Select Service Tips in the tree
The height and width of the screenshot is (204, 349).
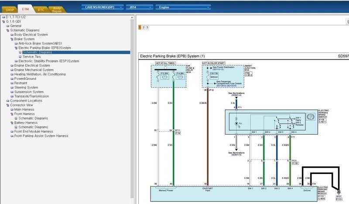click(x=31, y=57)
